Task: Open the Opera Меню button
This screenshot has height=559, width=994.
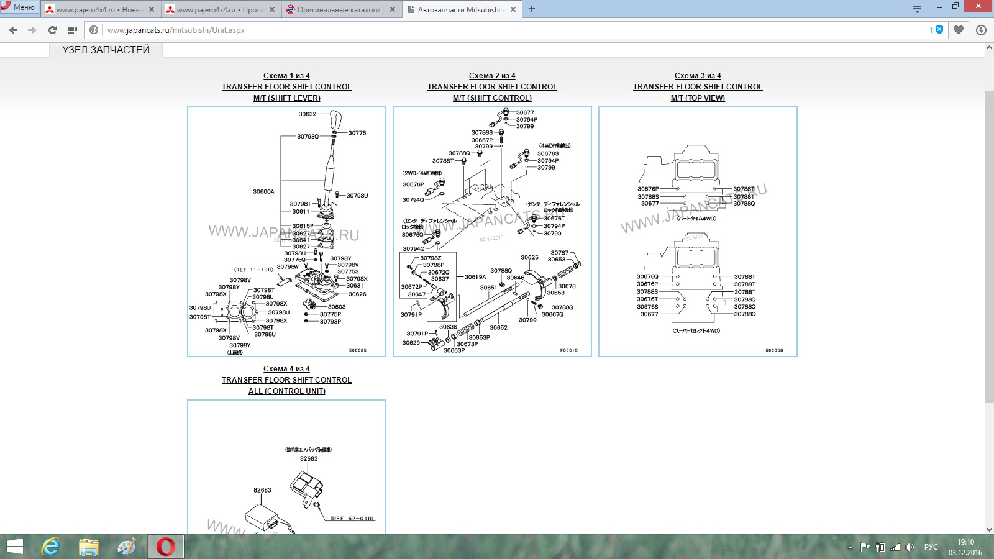Action: click(19, 7)
